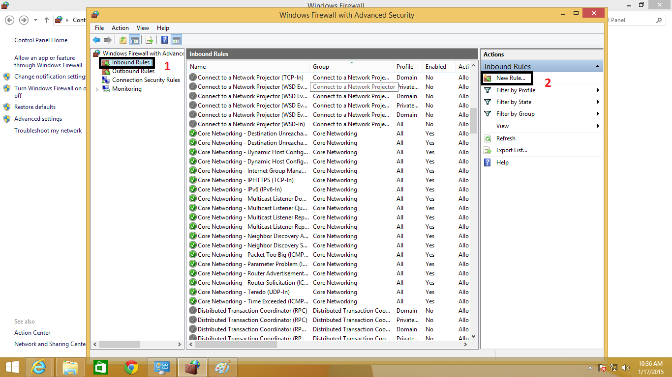Screen dimensions: 672x377
Task: Click the blue Help toolbar icon
Action: [165, 40]
